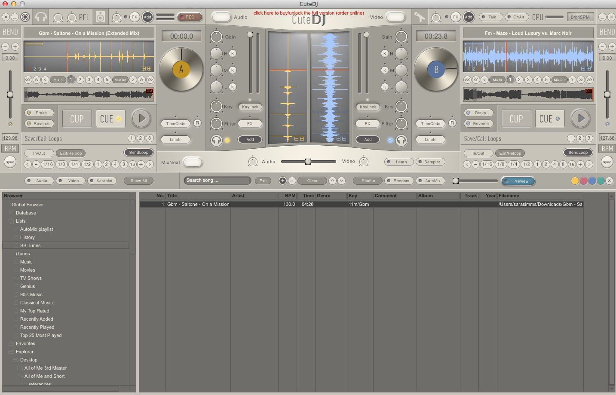Open All of Me 3rd Master folder
616x395 pixels.
click(46, 368)
